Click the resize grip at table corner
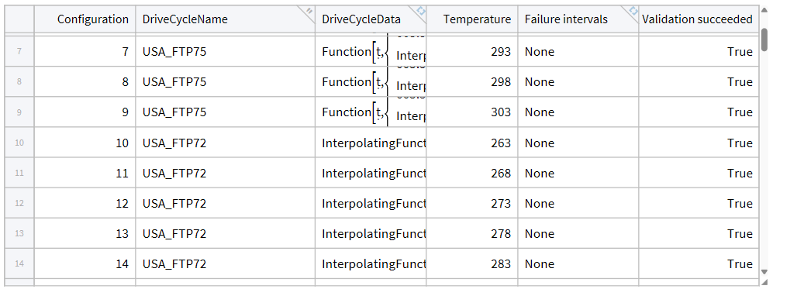The height and width of the screenshot is (296, 811). point(764,282)
